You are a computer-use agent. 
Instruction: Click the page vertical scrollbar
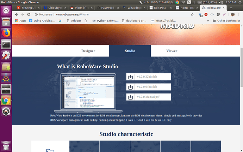(x=242, y=67)
